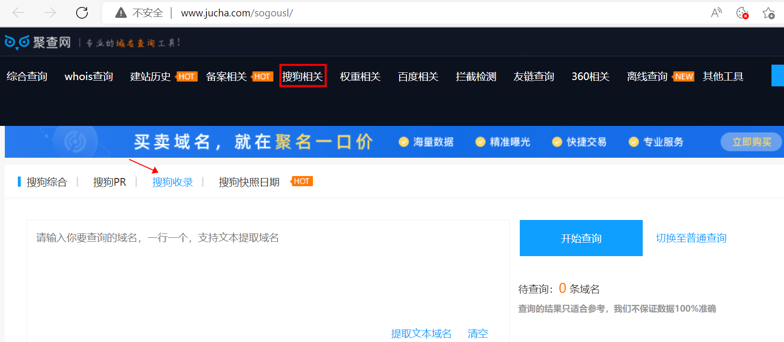Click the 专业的域名查询工具 slogan
Viewport: 784px width, 342px height.
(133, 43)
